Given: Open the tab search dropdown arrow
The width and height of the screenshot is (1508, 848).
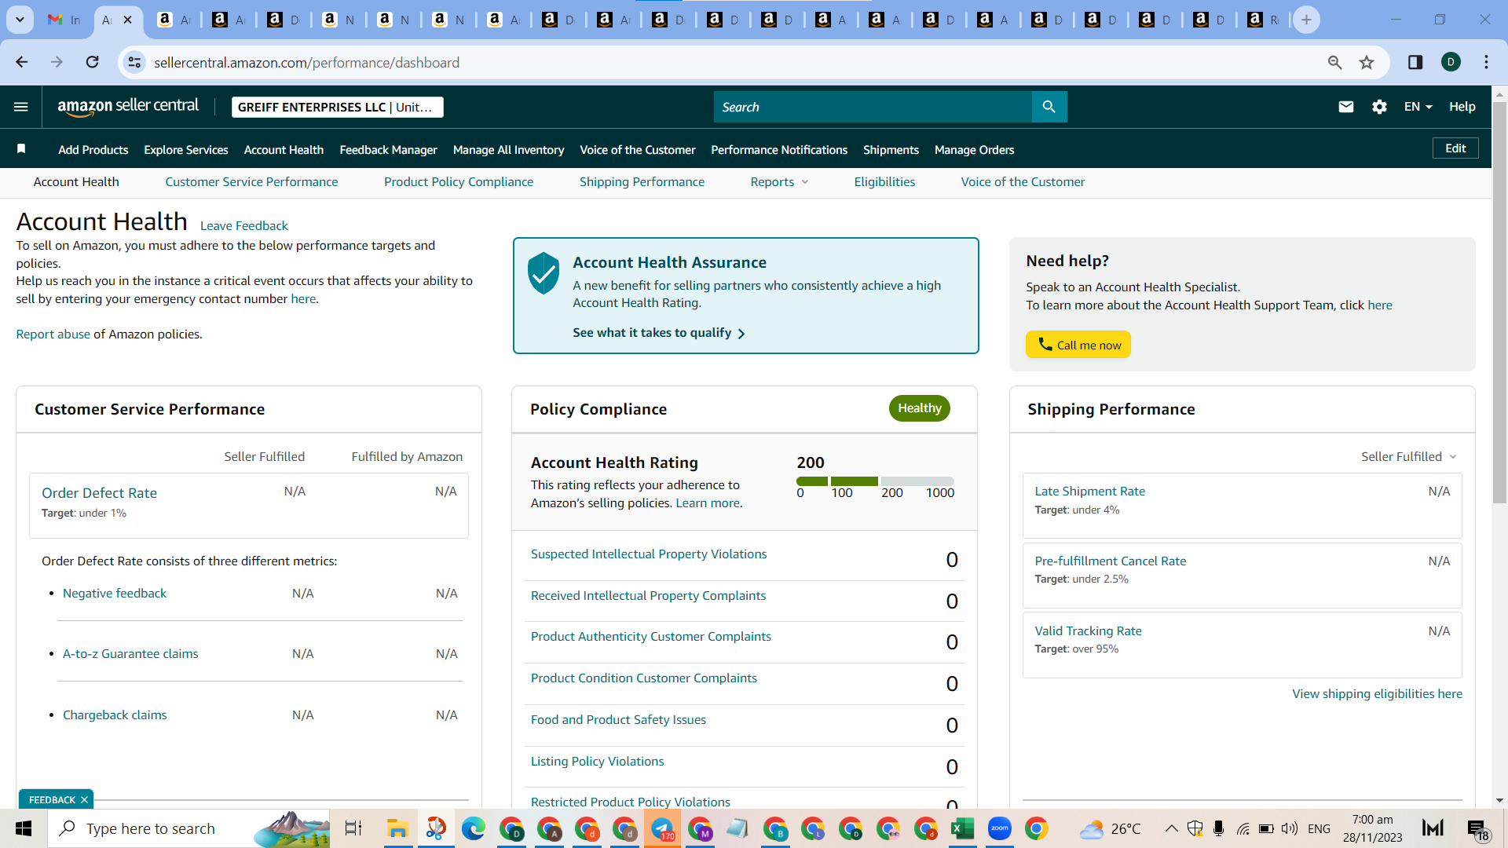Looking at the screenshot, I should click(x=20, y=20).
